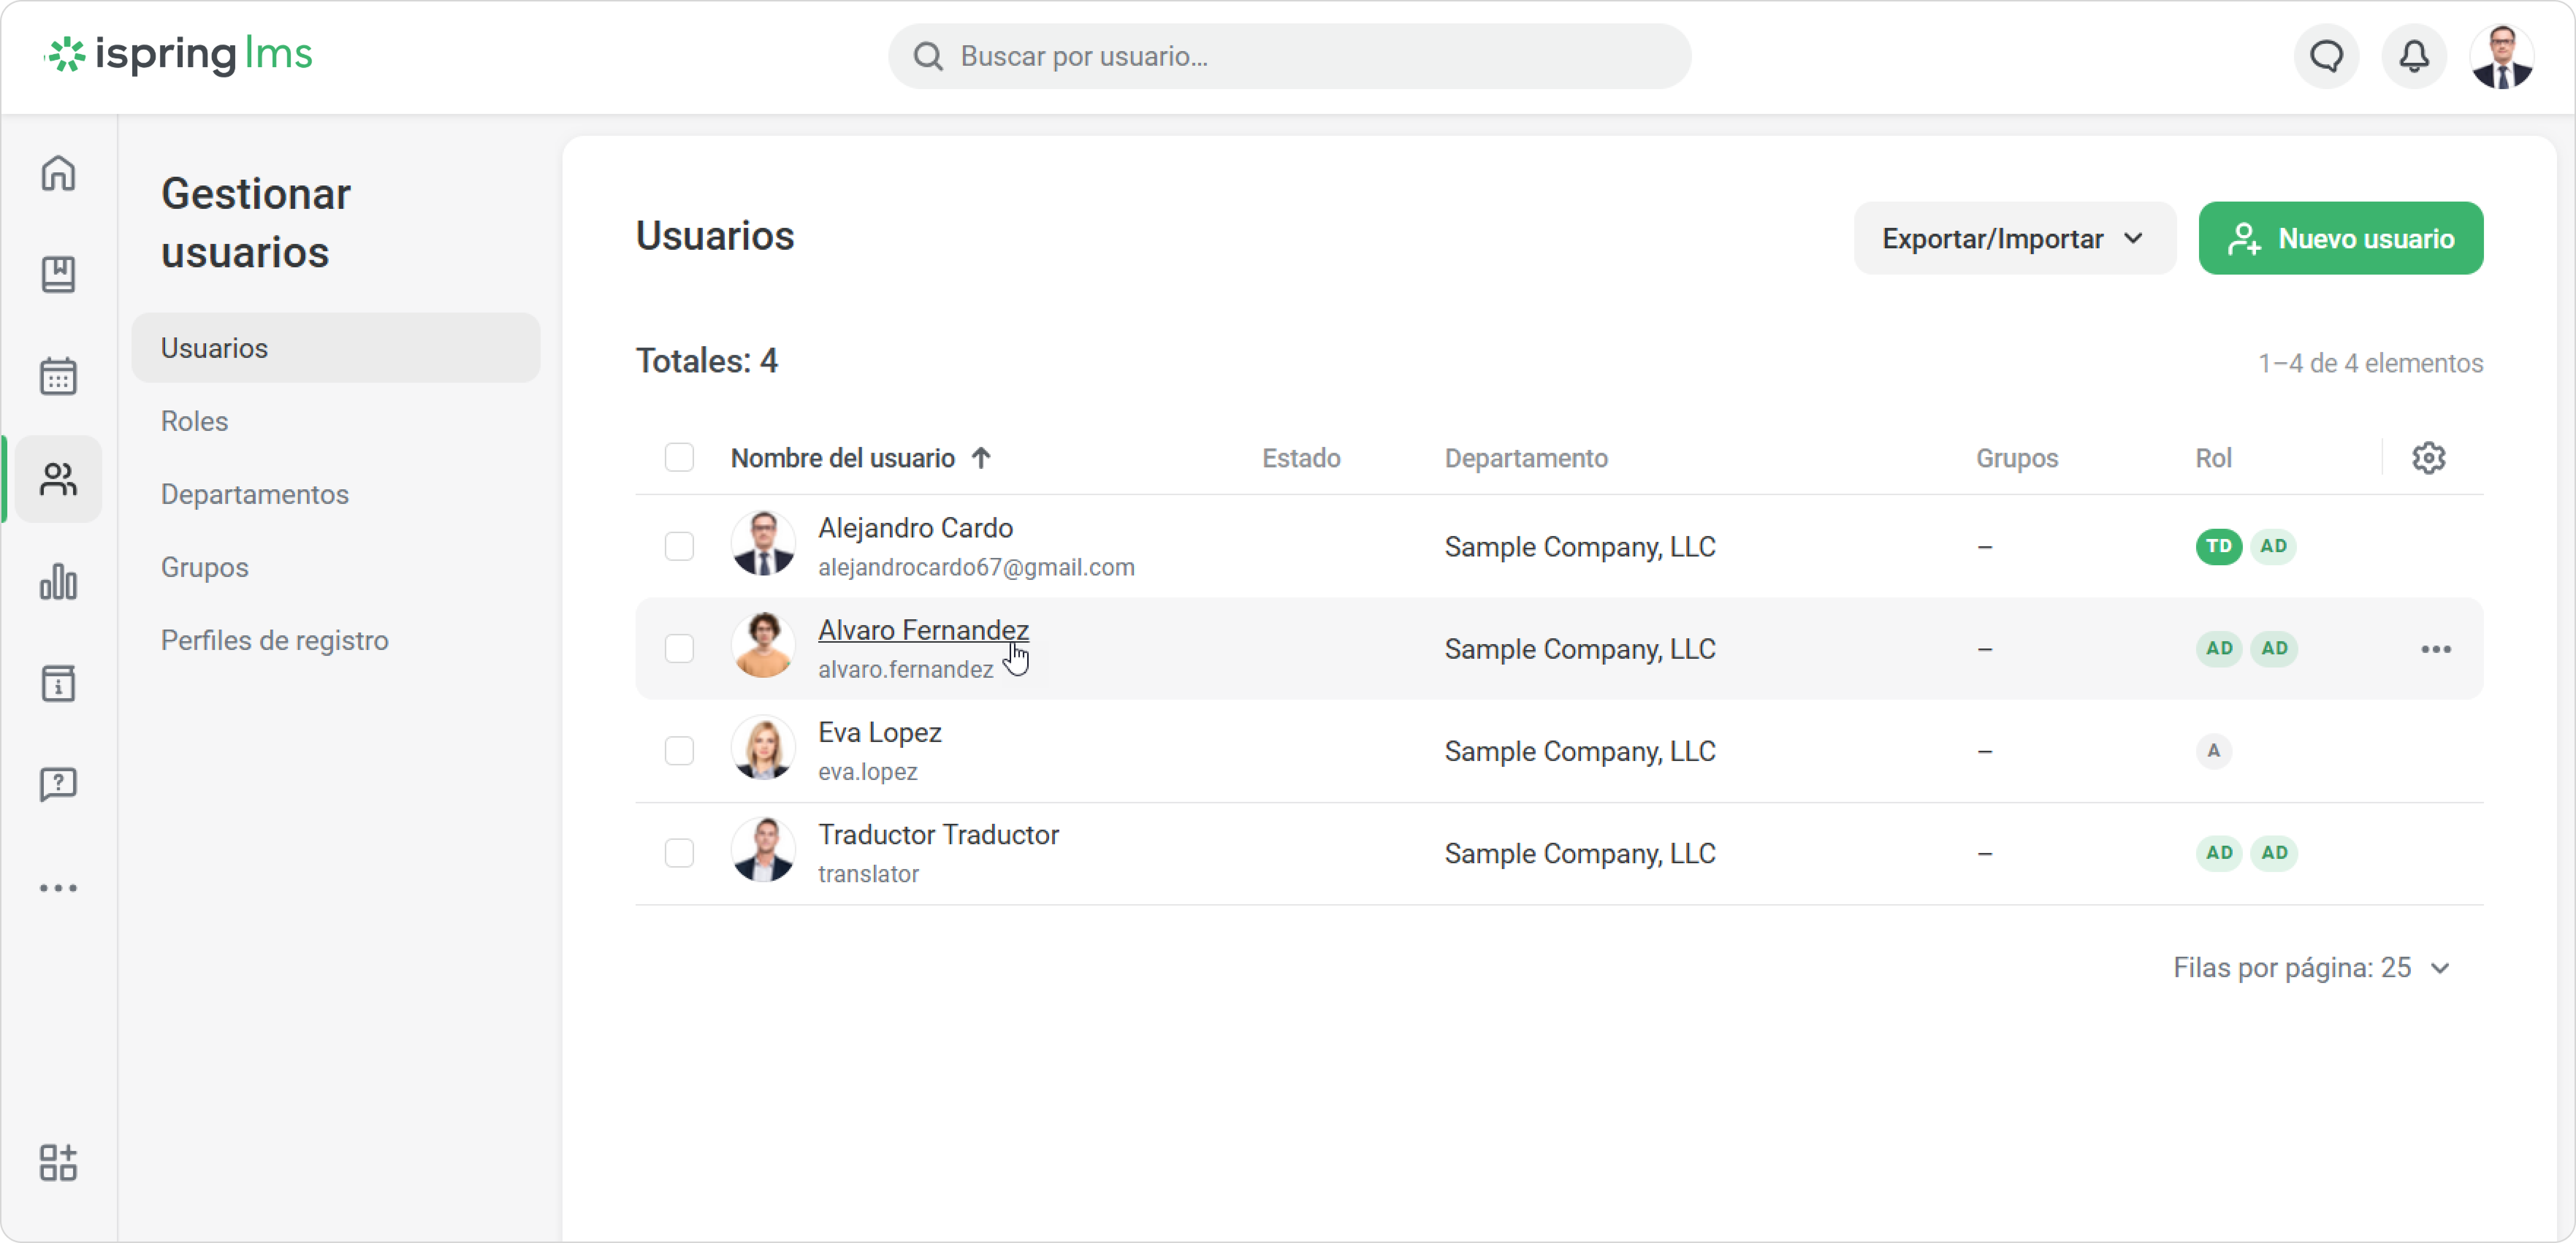2576x1243 pixels.
Task: Open the calendar icon in sidebar
Action: (58, 377)
